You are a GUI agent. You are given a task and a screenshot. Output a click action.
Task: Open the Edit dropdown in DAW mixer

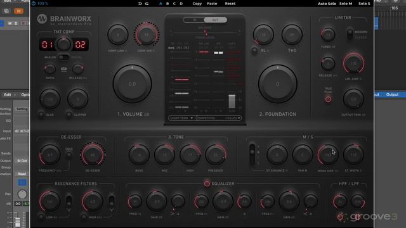point(10,95)
